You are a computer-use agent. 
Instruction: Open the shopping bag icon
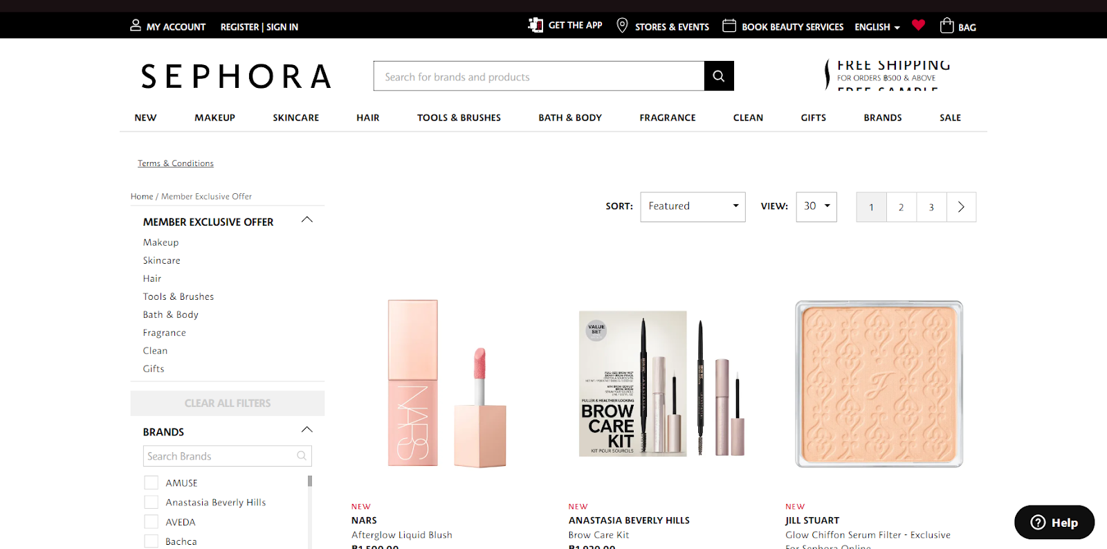(x=947, y=26)
